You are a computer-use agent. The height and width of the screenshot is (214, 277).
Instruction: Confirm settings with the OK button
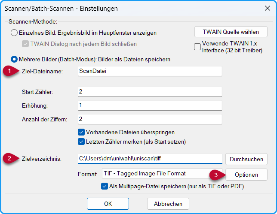click(x=108, y=204)
